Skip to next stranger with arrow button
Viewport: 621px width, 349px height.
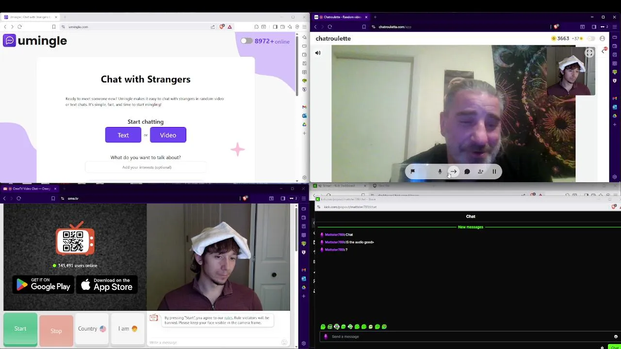[454, 171]
